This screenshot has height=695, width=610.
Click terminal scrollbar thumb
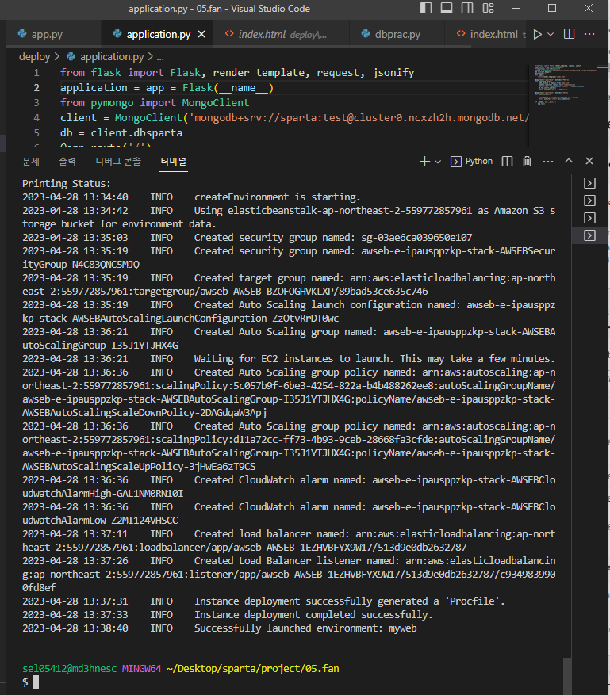click(x=567, y=676)
